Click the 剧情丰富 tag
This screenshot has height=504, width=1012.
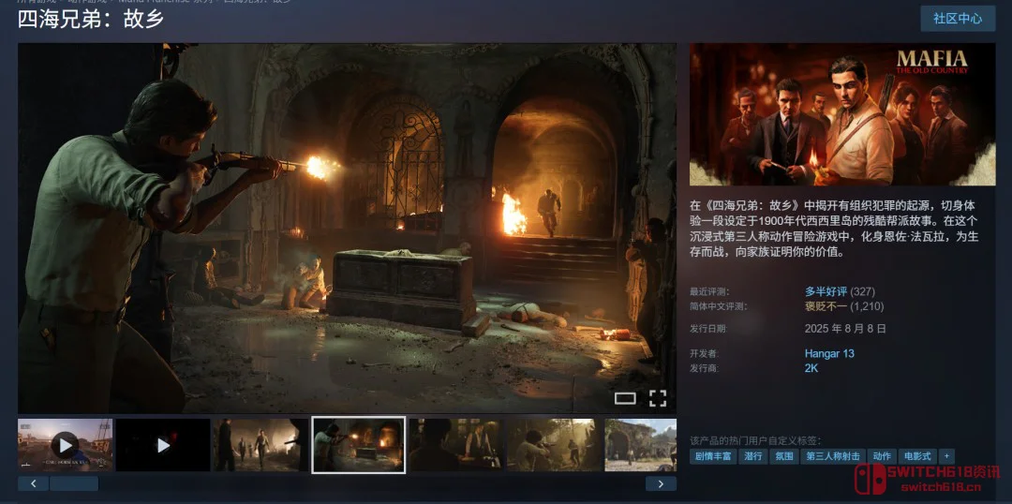713,456
